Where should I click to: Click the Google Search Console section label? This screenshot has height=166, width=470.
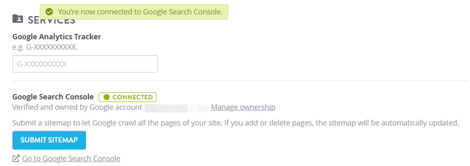coord(53,97)
